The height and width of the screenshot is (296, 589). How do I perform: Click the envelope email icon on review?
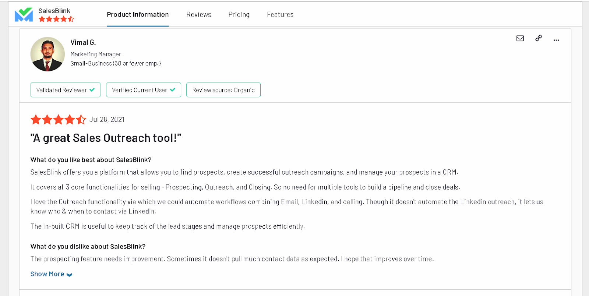click(520, 38)
